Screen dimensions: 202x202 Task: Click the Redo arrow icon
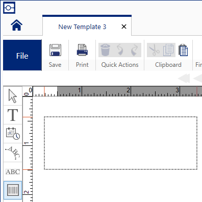pyautogui.click(x=135, y=50)
